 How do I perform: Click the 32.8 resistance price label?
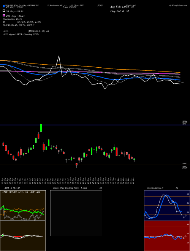pyautogui.click(x=185, y=124)
